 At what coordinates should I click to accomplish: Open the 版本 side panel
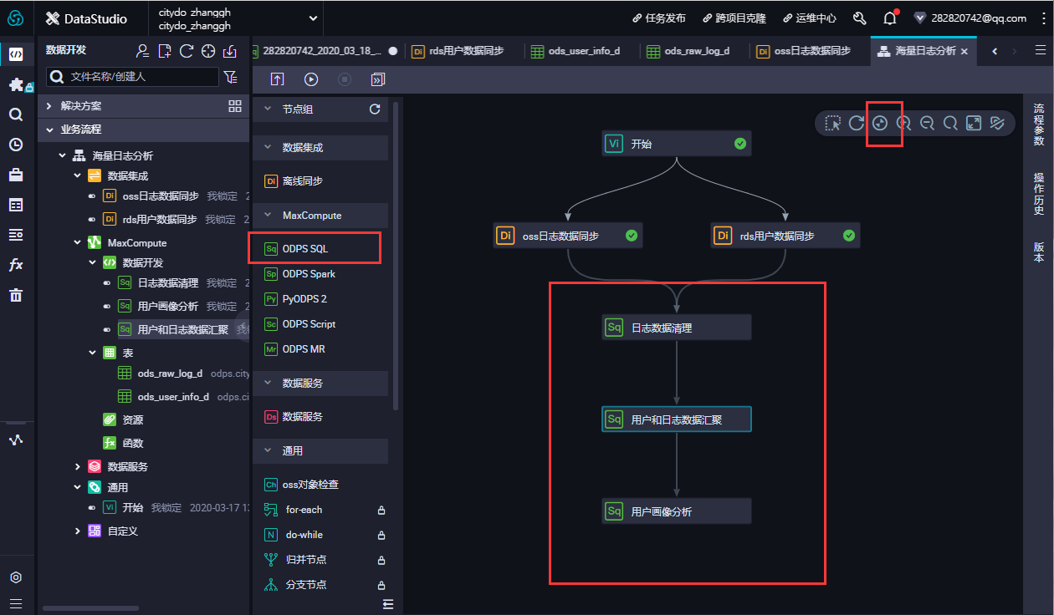point(1039,252)
